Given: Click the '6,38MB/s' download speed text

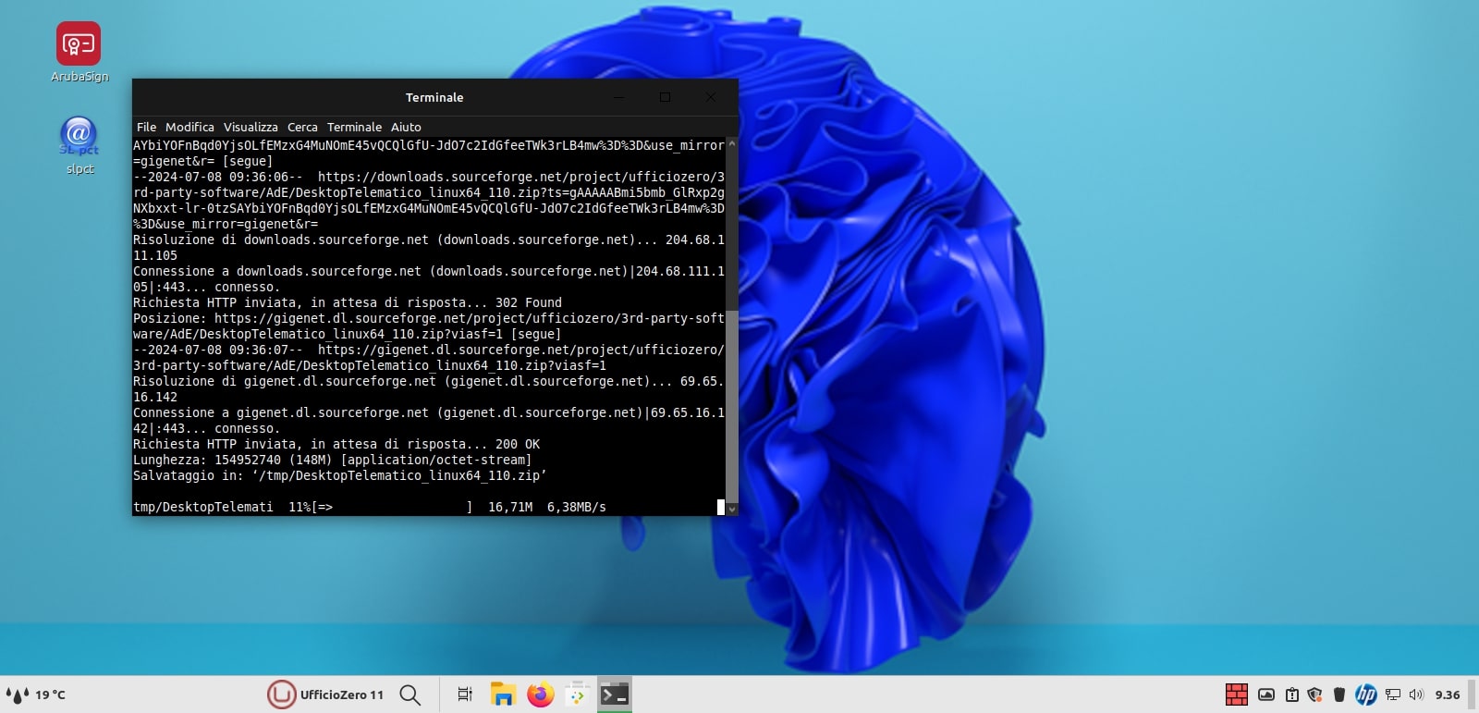Looking at the screenshot, I should (577, 507).
